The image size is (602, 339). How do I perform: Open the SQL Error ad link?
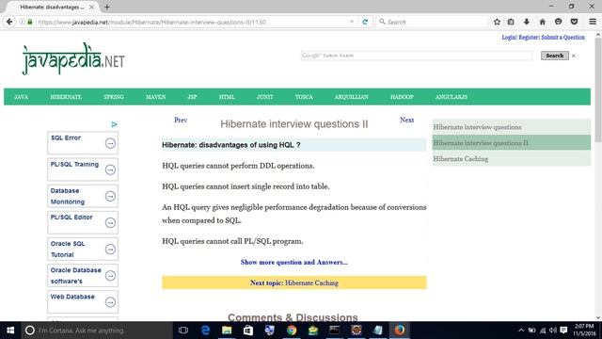click(x=66, y=137)
